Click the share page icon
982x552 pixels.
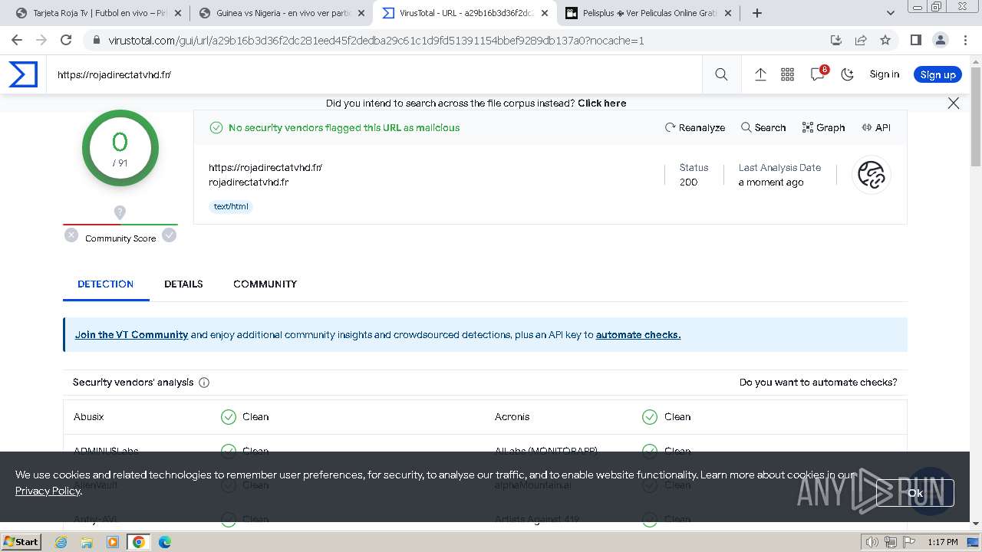861,41
